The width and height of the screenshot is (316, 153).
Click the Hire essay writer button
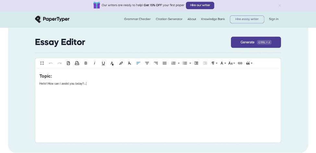point(247,19)
